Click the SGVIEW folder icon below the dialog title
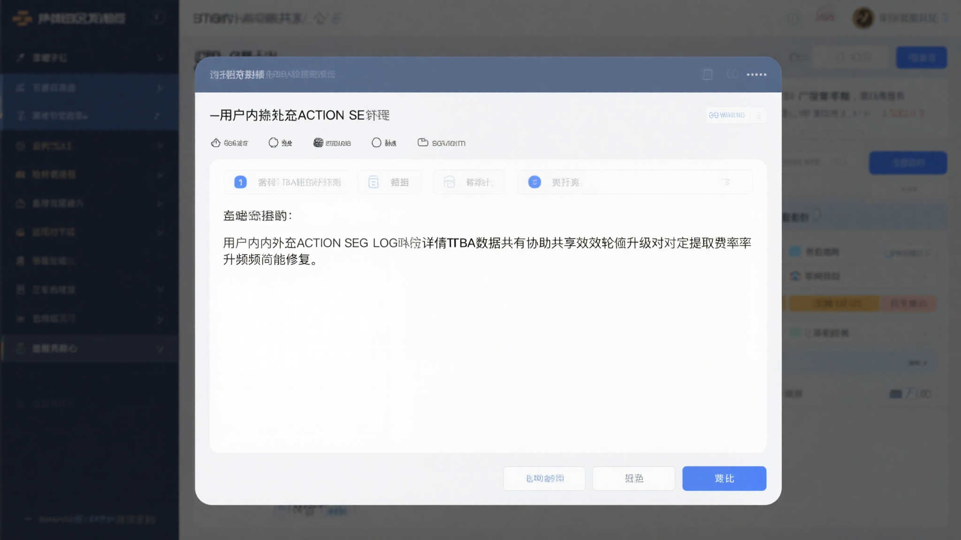 [422, 142]
